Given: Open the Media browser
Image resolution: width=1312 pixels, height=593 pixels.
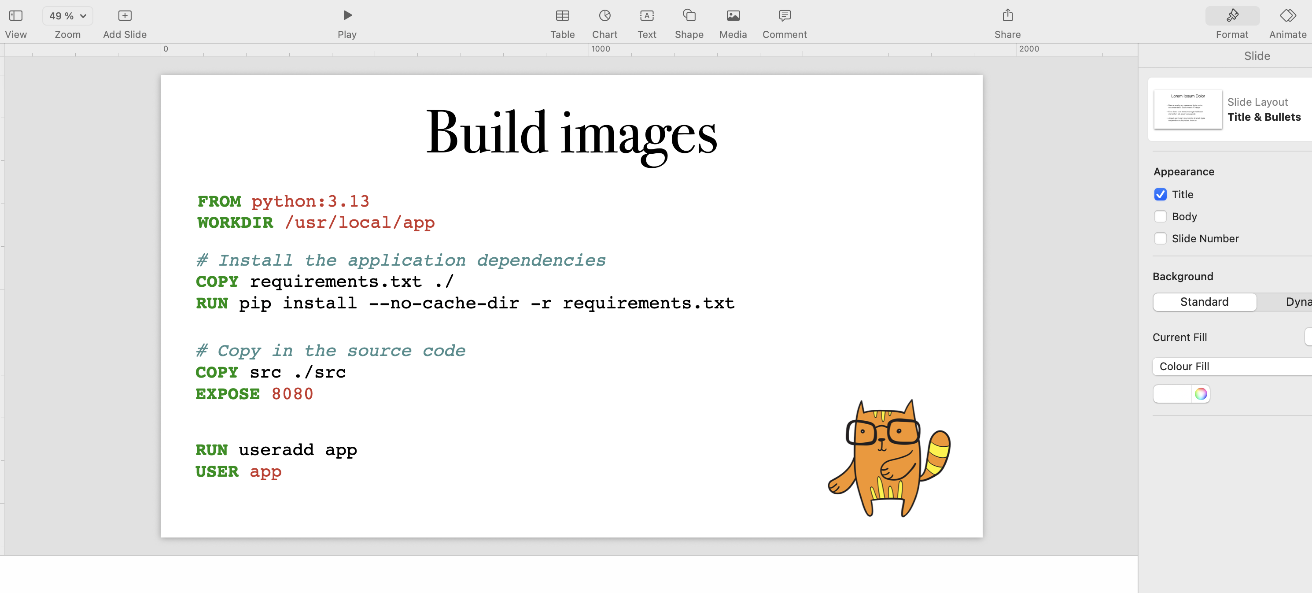Looking at the screenshot, I should tap(733, 15).
